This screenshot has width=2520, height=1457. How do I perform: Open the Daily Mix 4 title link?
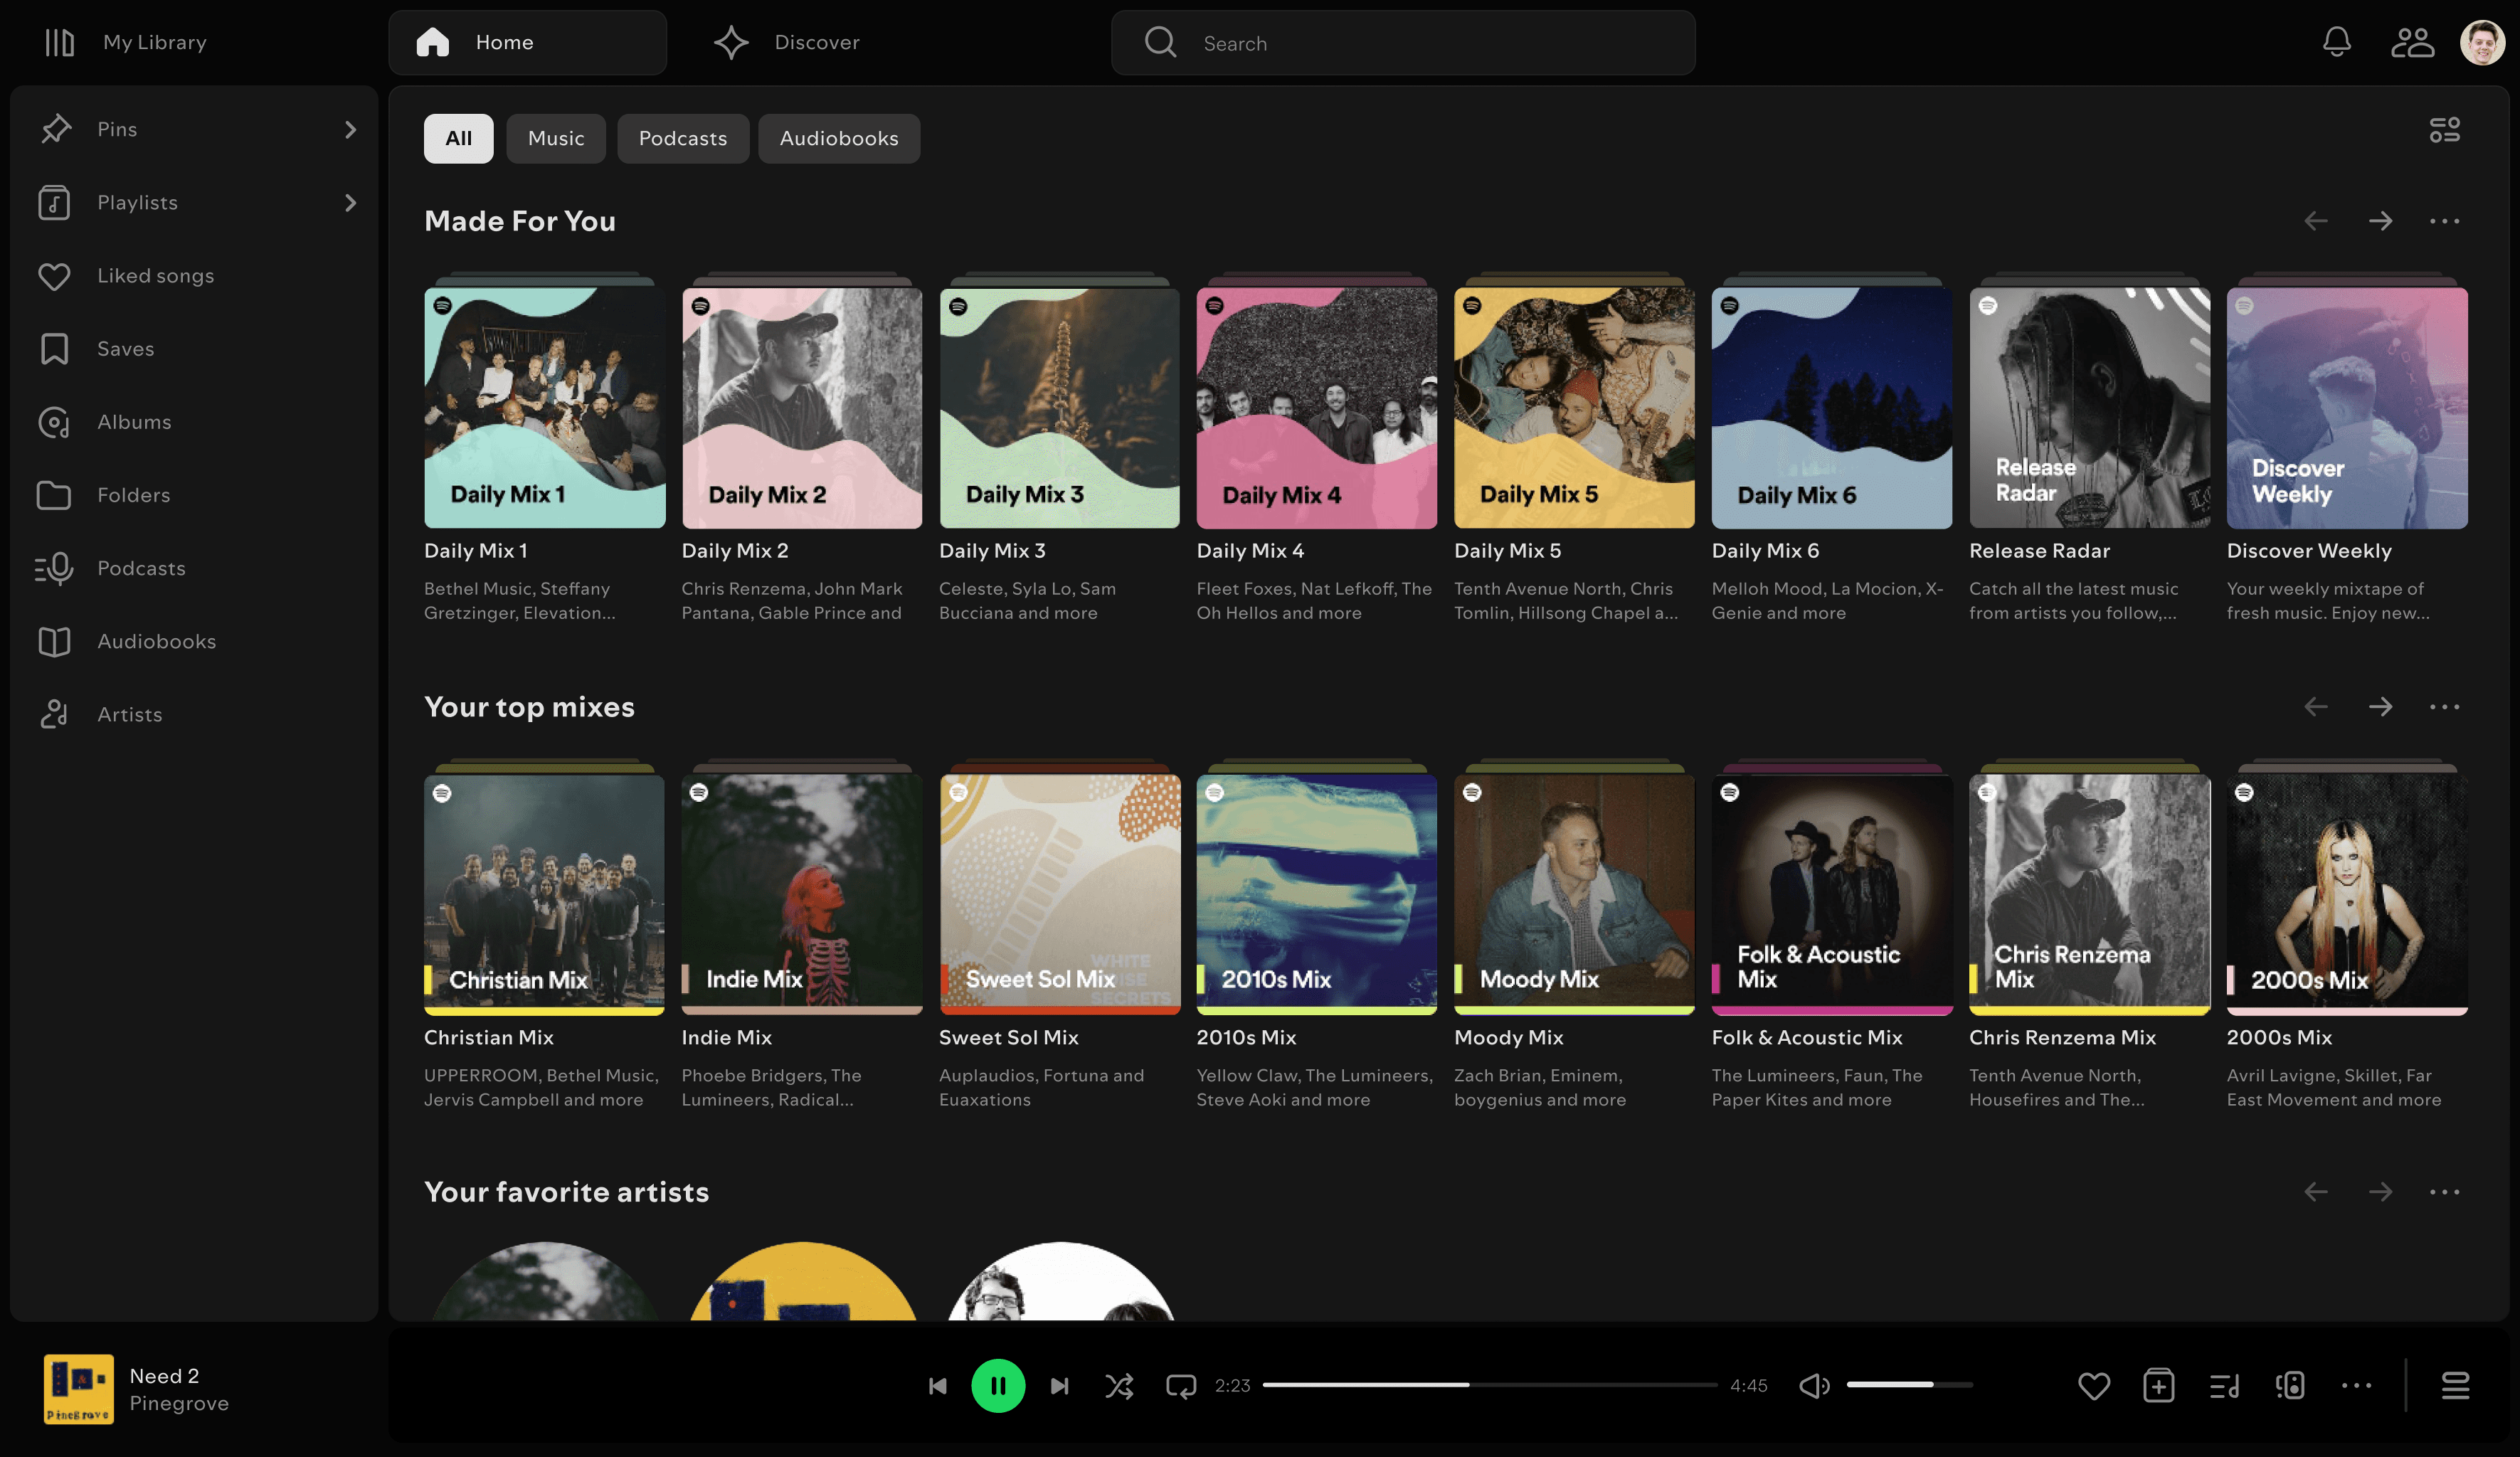(1250, 551)
